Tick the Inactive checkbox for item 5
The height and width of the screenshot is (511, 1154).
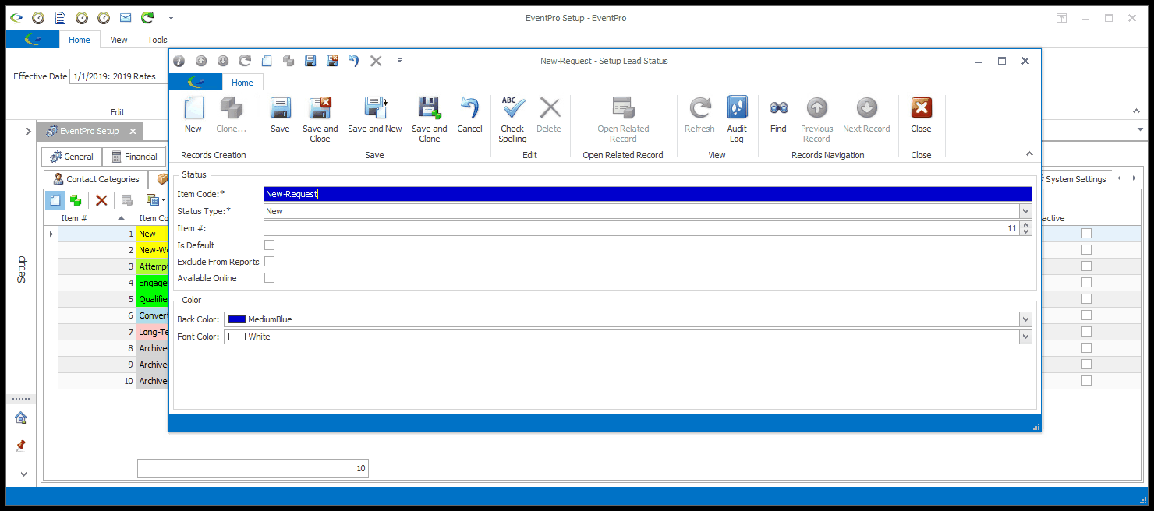pyautogui.click(x=1086, y=299)
